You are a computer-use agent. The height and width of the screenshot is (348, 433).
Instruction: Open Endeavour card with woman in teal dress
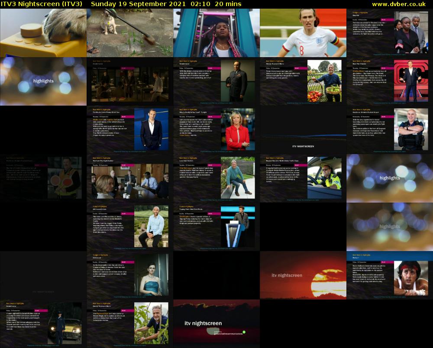pos(130,275)
